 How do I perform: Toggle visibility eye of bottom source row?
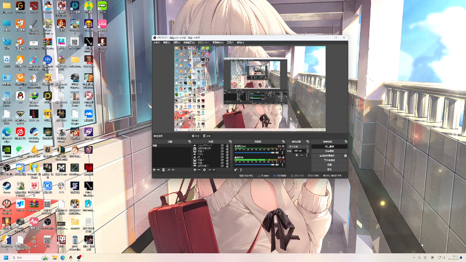(x=222, y=166)
